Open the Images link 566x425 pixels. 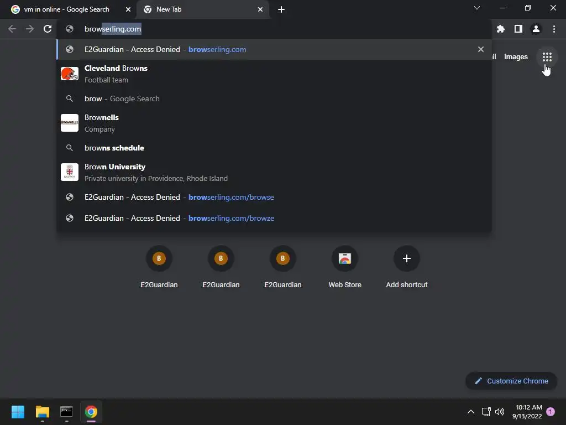pyautogui.click(x=516, y=57)
